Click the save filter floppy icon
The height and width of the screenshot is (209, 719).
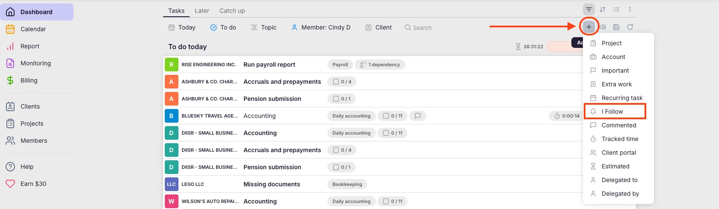pos(616,27)
